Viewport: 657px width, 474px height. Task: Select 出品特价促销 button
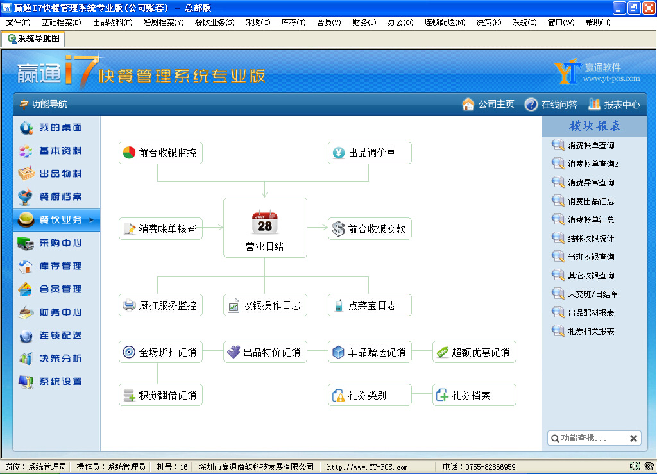265,352
